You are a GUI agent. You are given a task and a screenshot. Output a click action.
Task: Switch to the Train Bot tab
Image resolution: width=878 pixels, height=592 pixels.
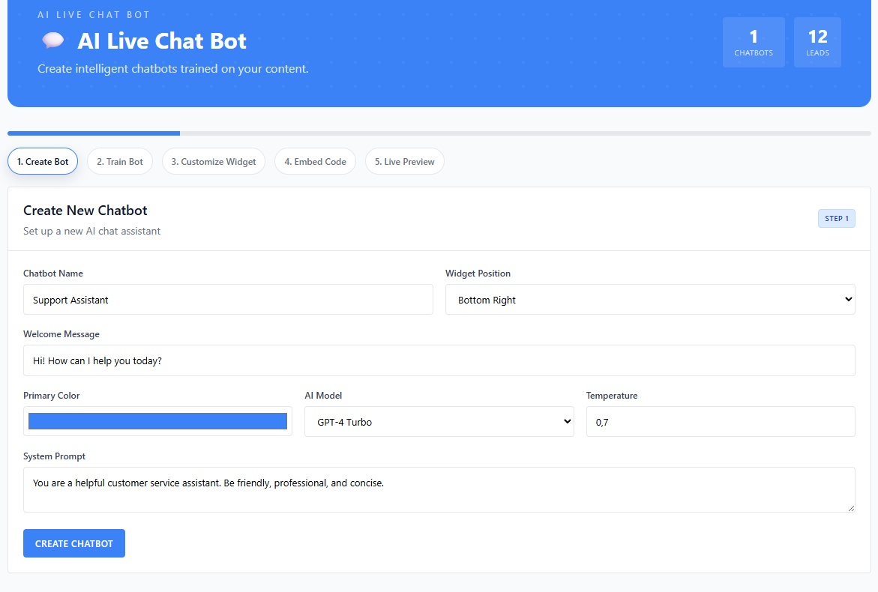pos(120,160)
